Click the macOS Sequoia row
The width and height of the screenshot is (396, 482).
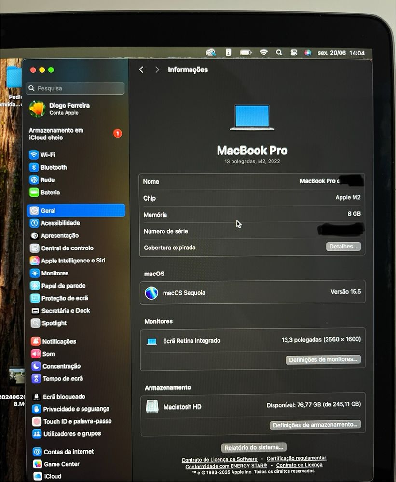click(x=253, y=292)
